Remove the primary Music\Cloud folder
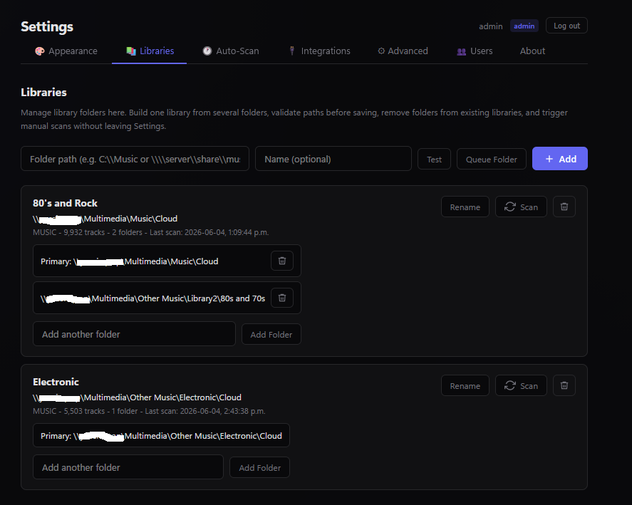632x505 pixels. 281,261
